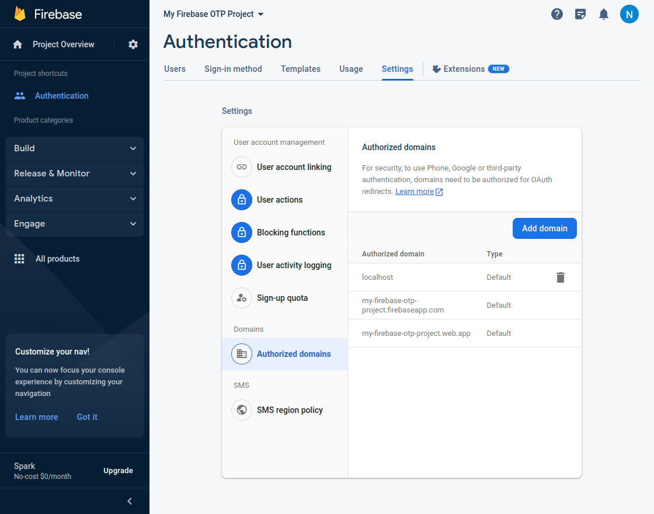Open project settings via the gear icon
Viewport: 654px width, 514px height.
click(x=133, y=44)
